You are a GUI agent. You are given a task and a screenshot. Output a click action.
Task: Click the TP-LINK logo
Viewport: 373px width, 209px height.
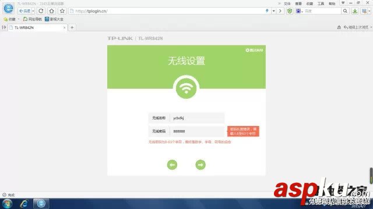[120, 38]
